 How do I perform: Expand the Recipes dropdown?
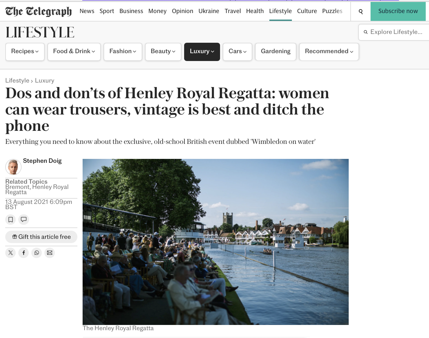[25, 52]
